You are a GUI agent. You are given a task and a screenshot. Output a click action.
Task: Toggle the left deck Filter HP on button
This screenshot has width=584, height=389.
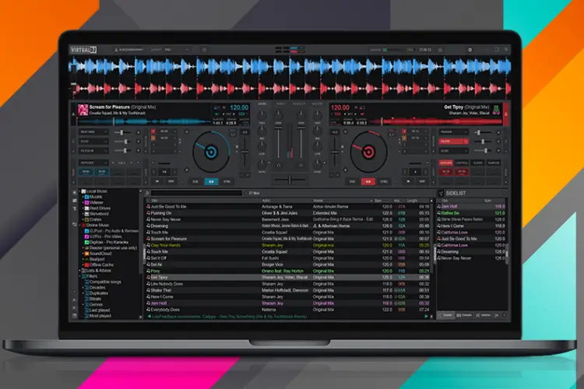138,151
